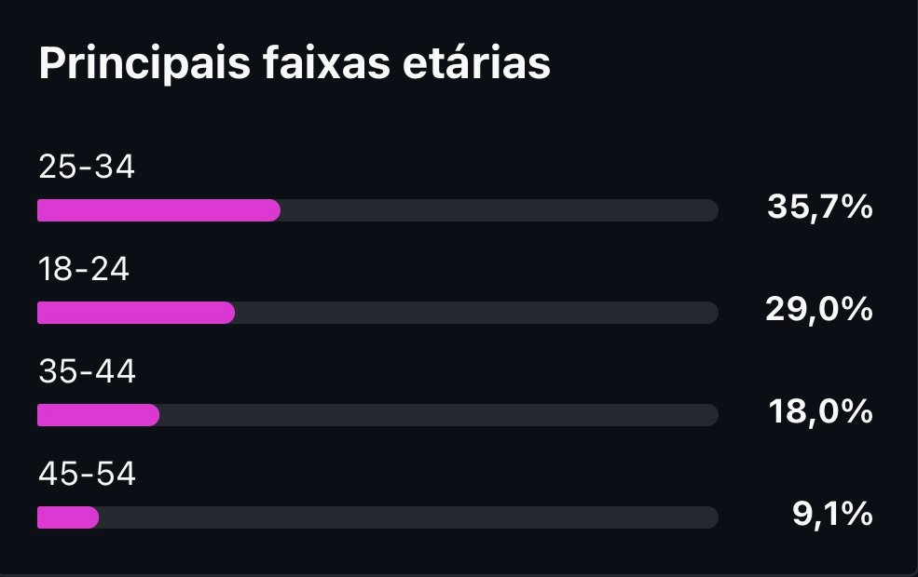Click the pink filled bar for 45-54
The width and height of the screenshot is (918, 577).
(68, 517)
